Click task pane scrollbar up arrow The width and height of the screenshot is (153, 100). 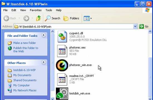(53, 31)
